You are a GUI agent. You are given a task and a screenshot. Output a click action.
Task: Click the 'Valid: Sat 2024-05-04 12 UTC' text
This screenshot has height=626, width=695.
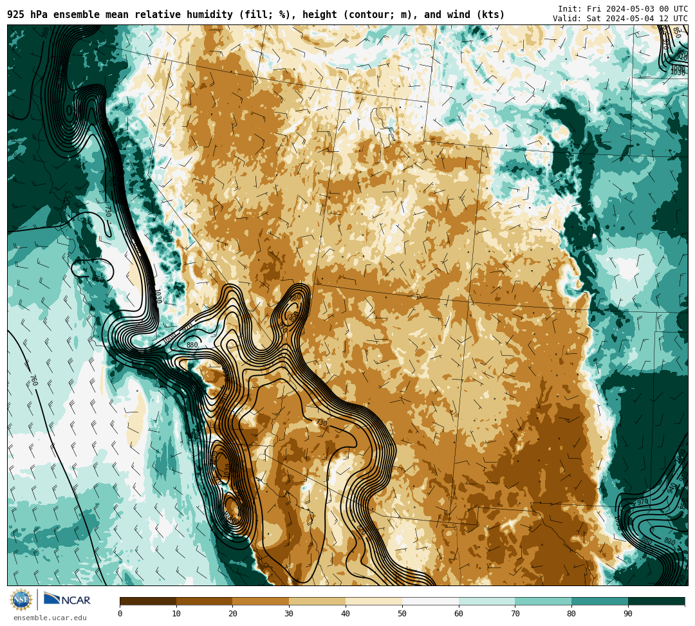(x=620, y=19)
